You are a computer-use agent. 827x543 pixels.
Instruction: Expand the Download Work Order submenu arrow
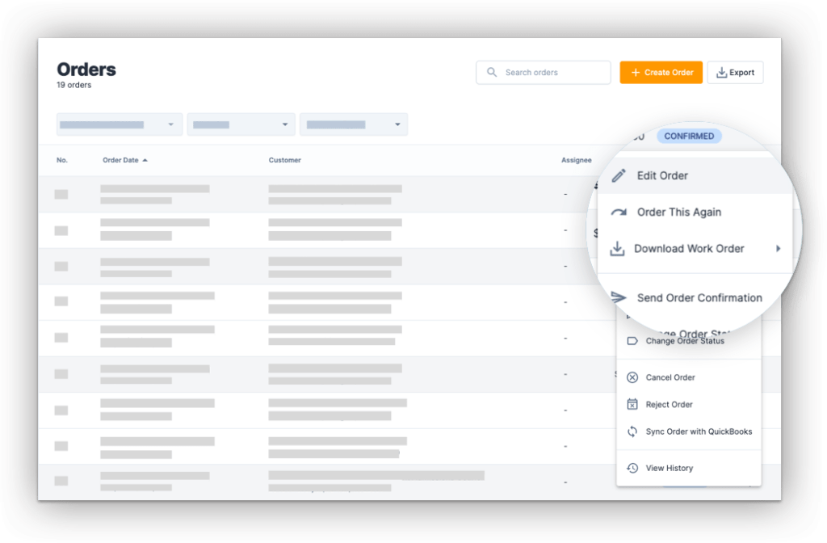778,249
